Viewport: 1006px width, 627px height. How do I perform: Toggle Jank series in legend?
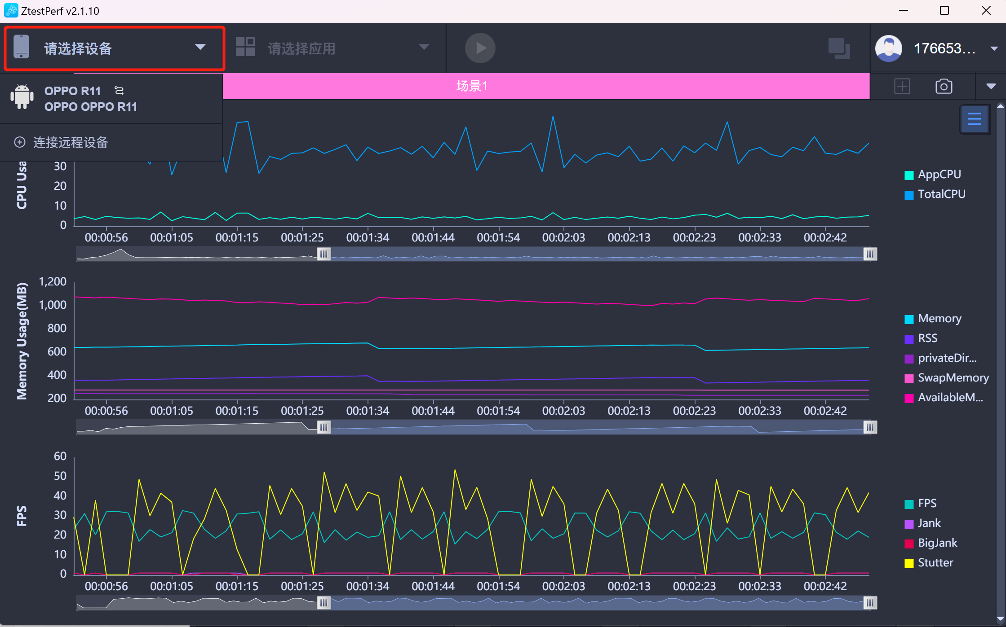click(x=922, y=523)
